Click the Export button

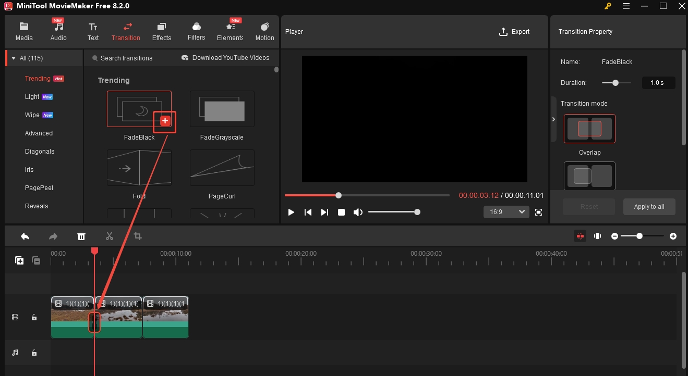[x=514, y=32]
